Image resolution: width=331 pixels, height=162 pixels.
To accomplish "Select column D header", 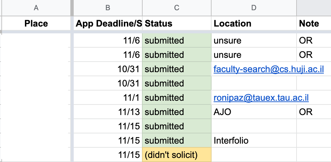I will point(254,8).
